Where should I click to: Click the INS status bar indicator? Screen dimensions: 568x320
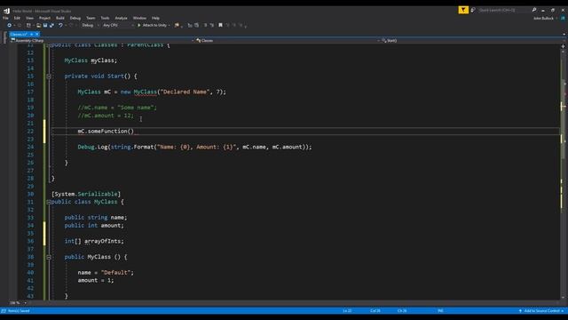coord(440,311)
